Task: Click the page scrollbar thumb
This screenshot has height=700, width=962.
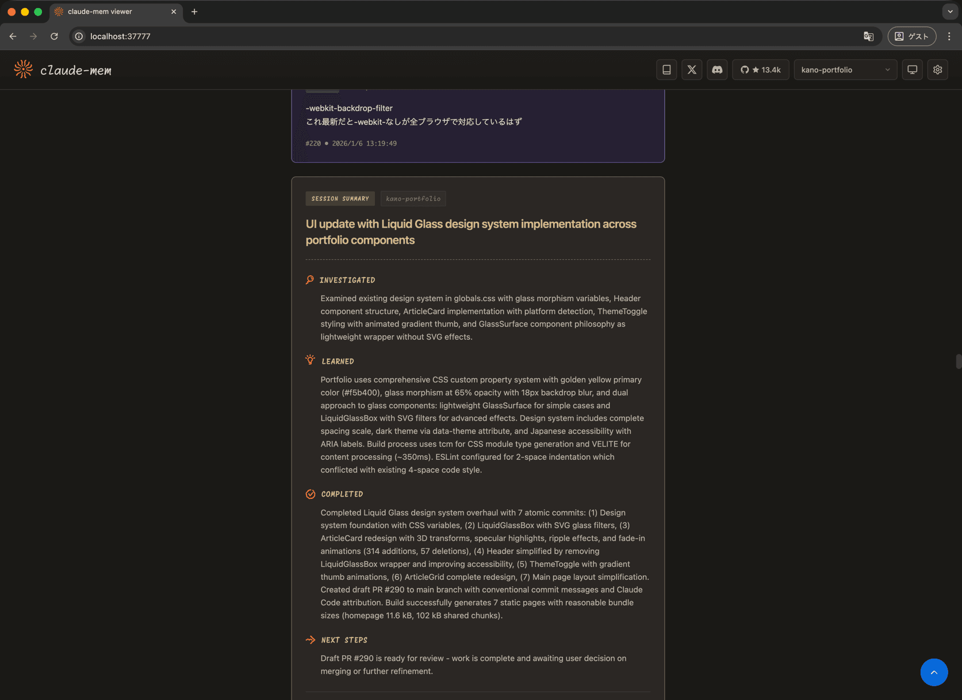Action: 958,361
